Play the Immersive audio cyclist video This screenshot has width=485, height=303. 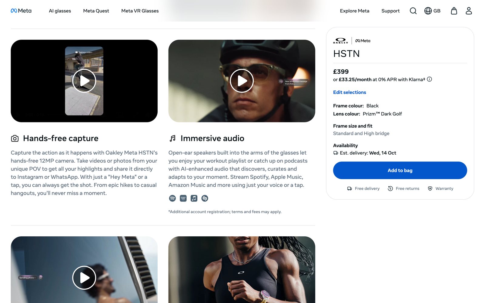coord(242,81)
